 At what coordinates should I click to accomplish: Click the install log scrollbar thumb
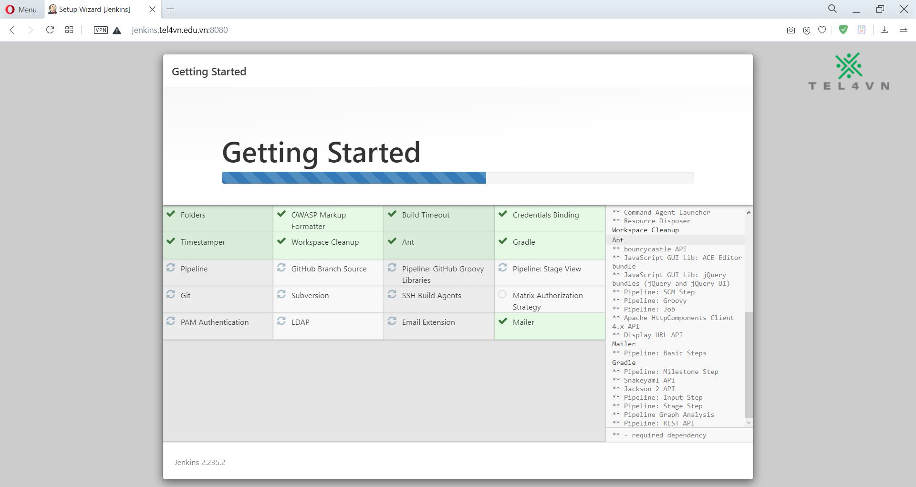click(749, 365)
